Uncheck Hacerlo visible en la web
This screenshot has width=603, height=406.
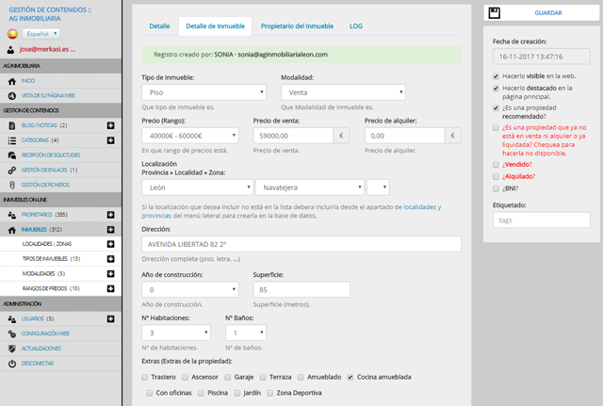[496, 76]
